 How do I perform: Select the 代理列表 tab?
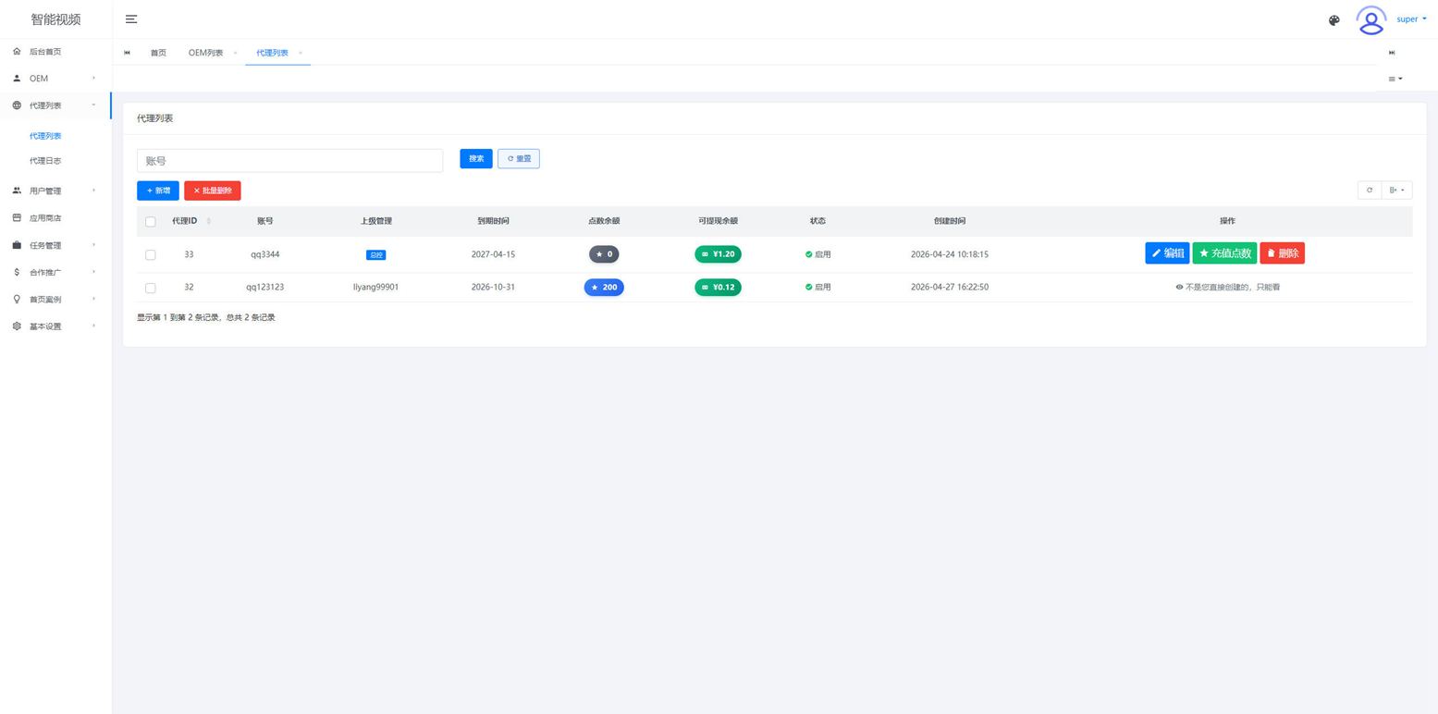(272, 53)
